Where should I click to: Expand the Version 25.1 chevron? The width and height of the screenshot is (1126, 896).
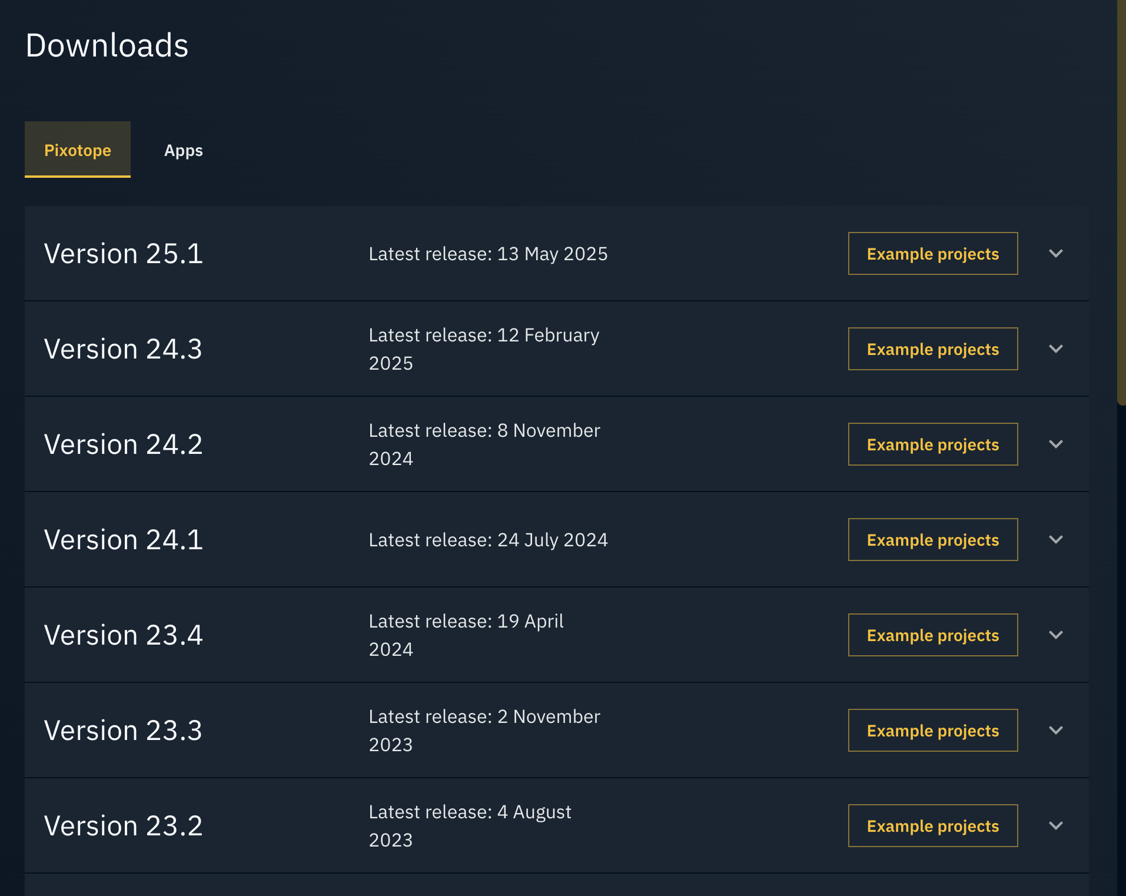click(1056, 254)
